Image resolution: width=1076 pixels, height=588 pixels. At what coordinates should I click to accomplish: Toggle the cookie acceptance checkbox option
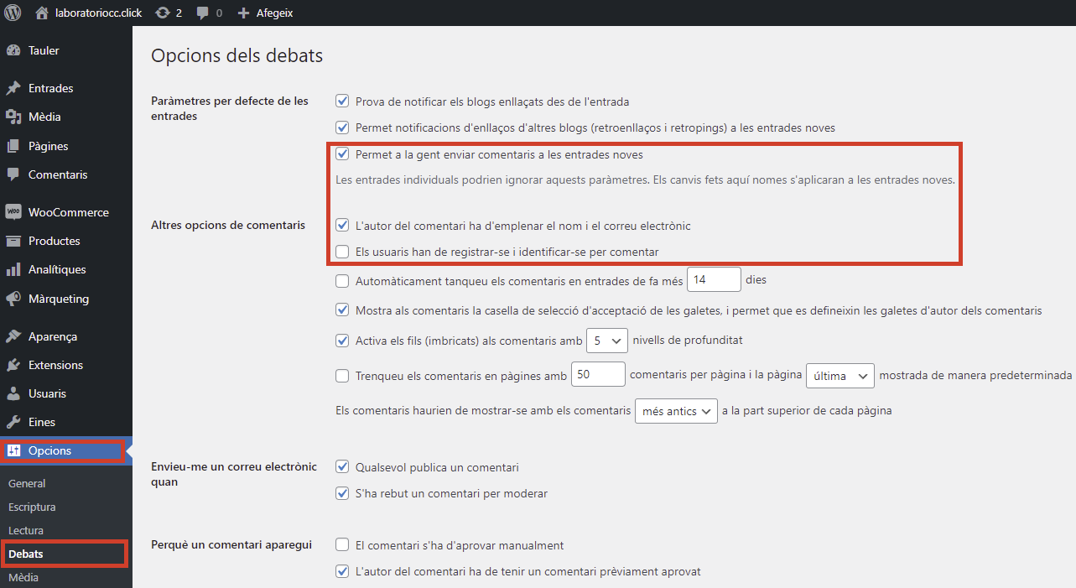pos(342,310)
